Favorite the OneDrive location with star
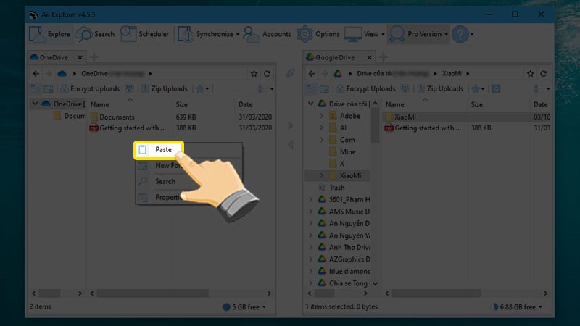The width and height of the screenshot is (580, 326). click(x=254, y=74)
